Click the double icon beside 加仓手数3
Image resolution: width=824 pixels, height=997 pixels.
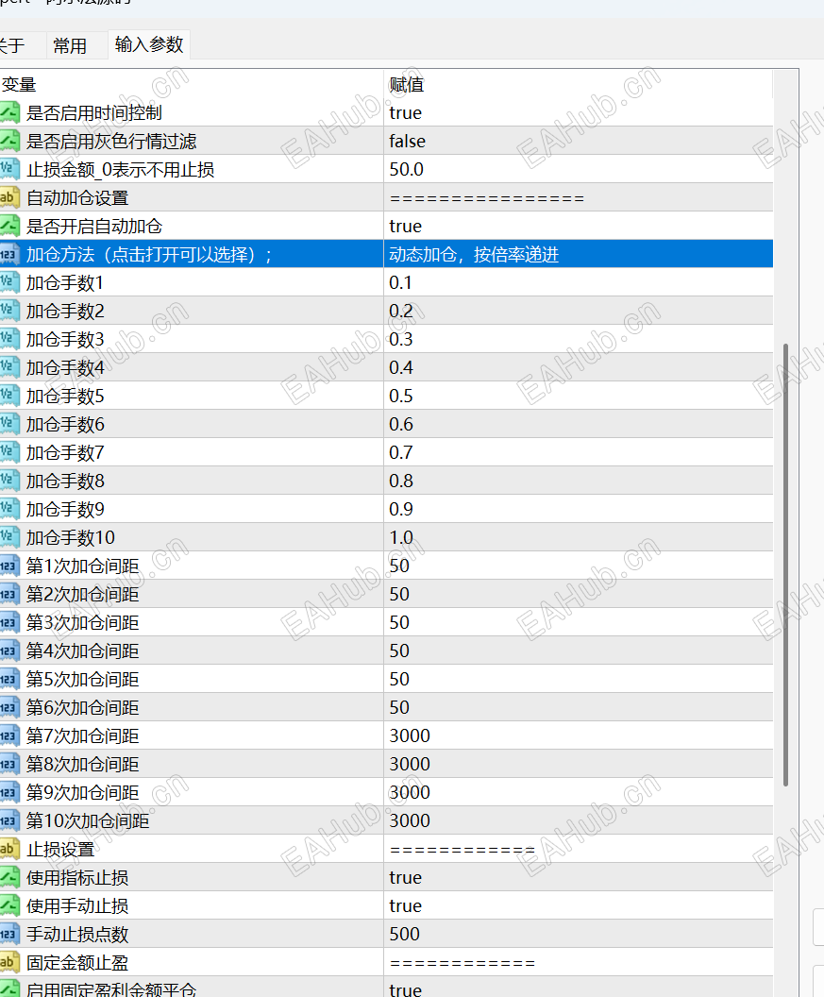click(x=9, y=339)
